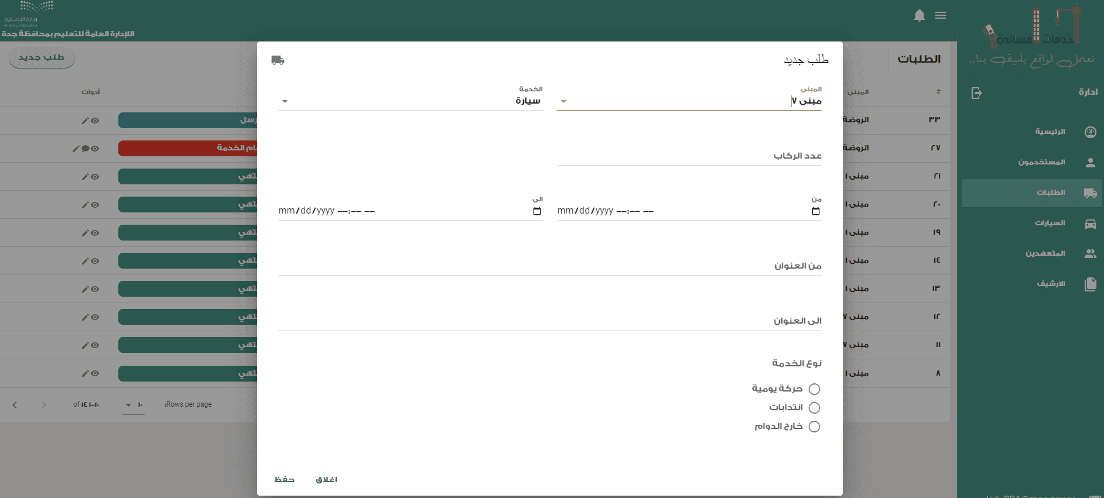Open the hamburger menu icon
Viewport: 1104px width, 498px height.
coord(941,16)
